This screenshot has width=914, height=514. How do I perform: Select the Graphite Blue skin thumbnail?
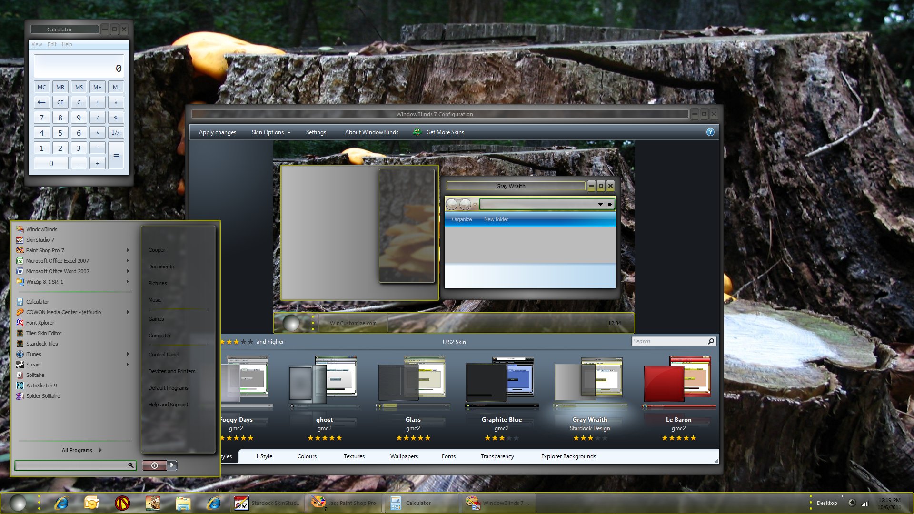pyautogui.click(x=501, y=384)
